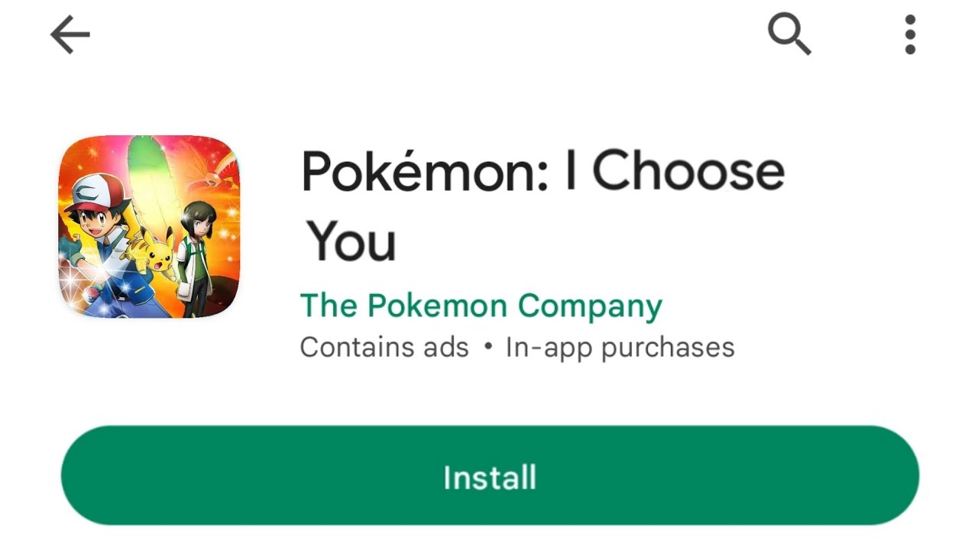The width and height of the screenshot is (978, 550).
Task: Install the Pokémon: I Choose You app
Action: pos(490,476)
